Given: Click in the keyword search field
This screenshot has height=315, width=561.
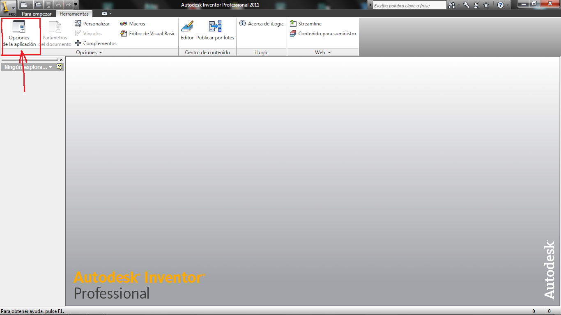Looking at the screenshot, I should [x=409, y=5].
